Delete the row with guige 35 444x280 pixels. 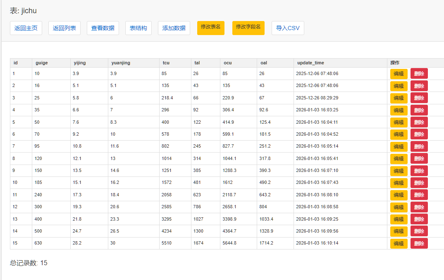click(x=419, y=110)
